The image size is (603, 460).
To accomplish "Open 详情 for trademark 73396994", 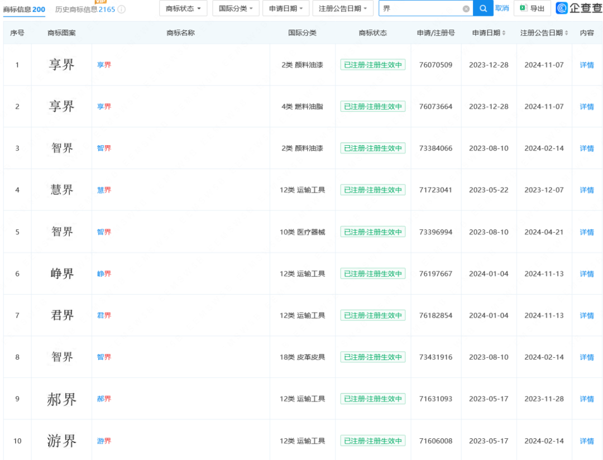I will pyautogui.click(x=587, y=232).
